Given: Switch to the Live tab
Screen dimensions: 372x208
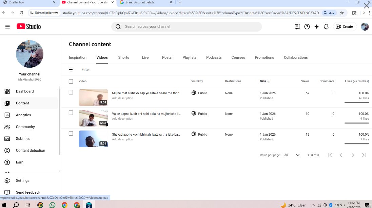Looking at the screenshot, I should click(x=145, y=57).
